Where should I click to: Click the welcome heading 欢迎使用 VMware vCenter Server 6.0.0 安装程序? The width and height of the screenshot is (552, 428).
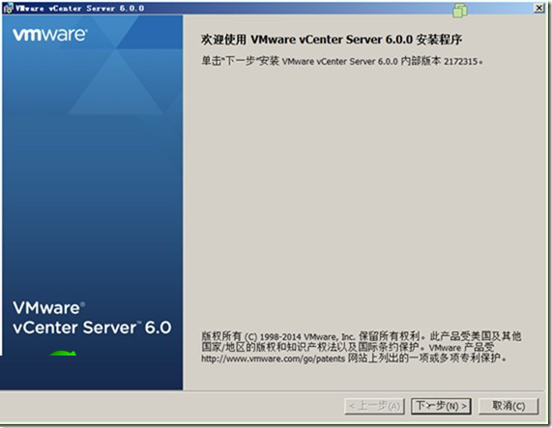332,40
